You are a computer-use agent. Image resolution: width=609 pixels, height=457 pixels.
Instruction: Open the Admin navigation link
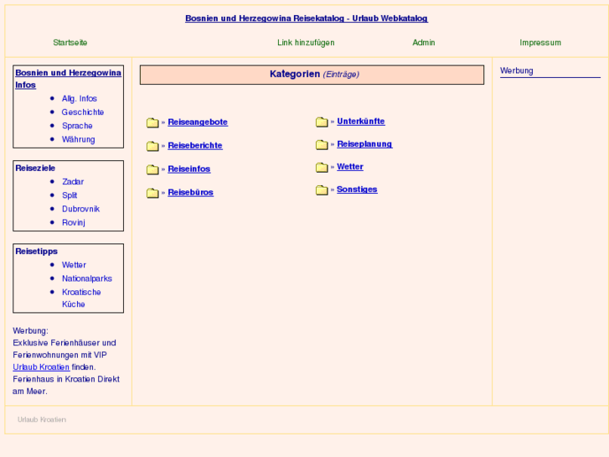[x=423, y=43]
